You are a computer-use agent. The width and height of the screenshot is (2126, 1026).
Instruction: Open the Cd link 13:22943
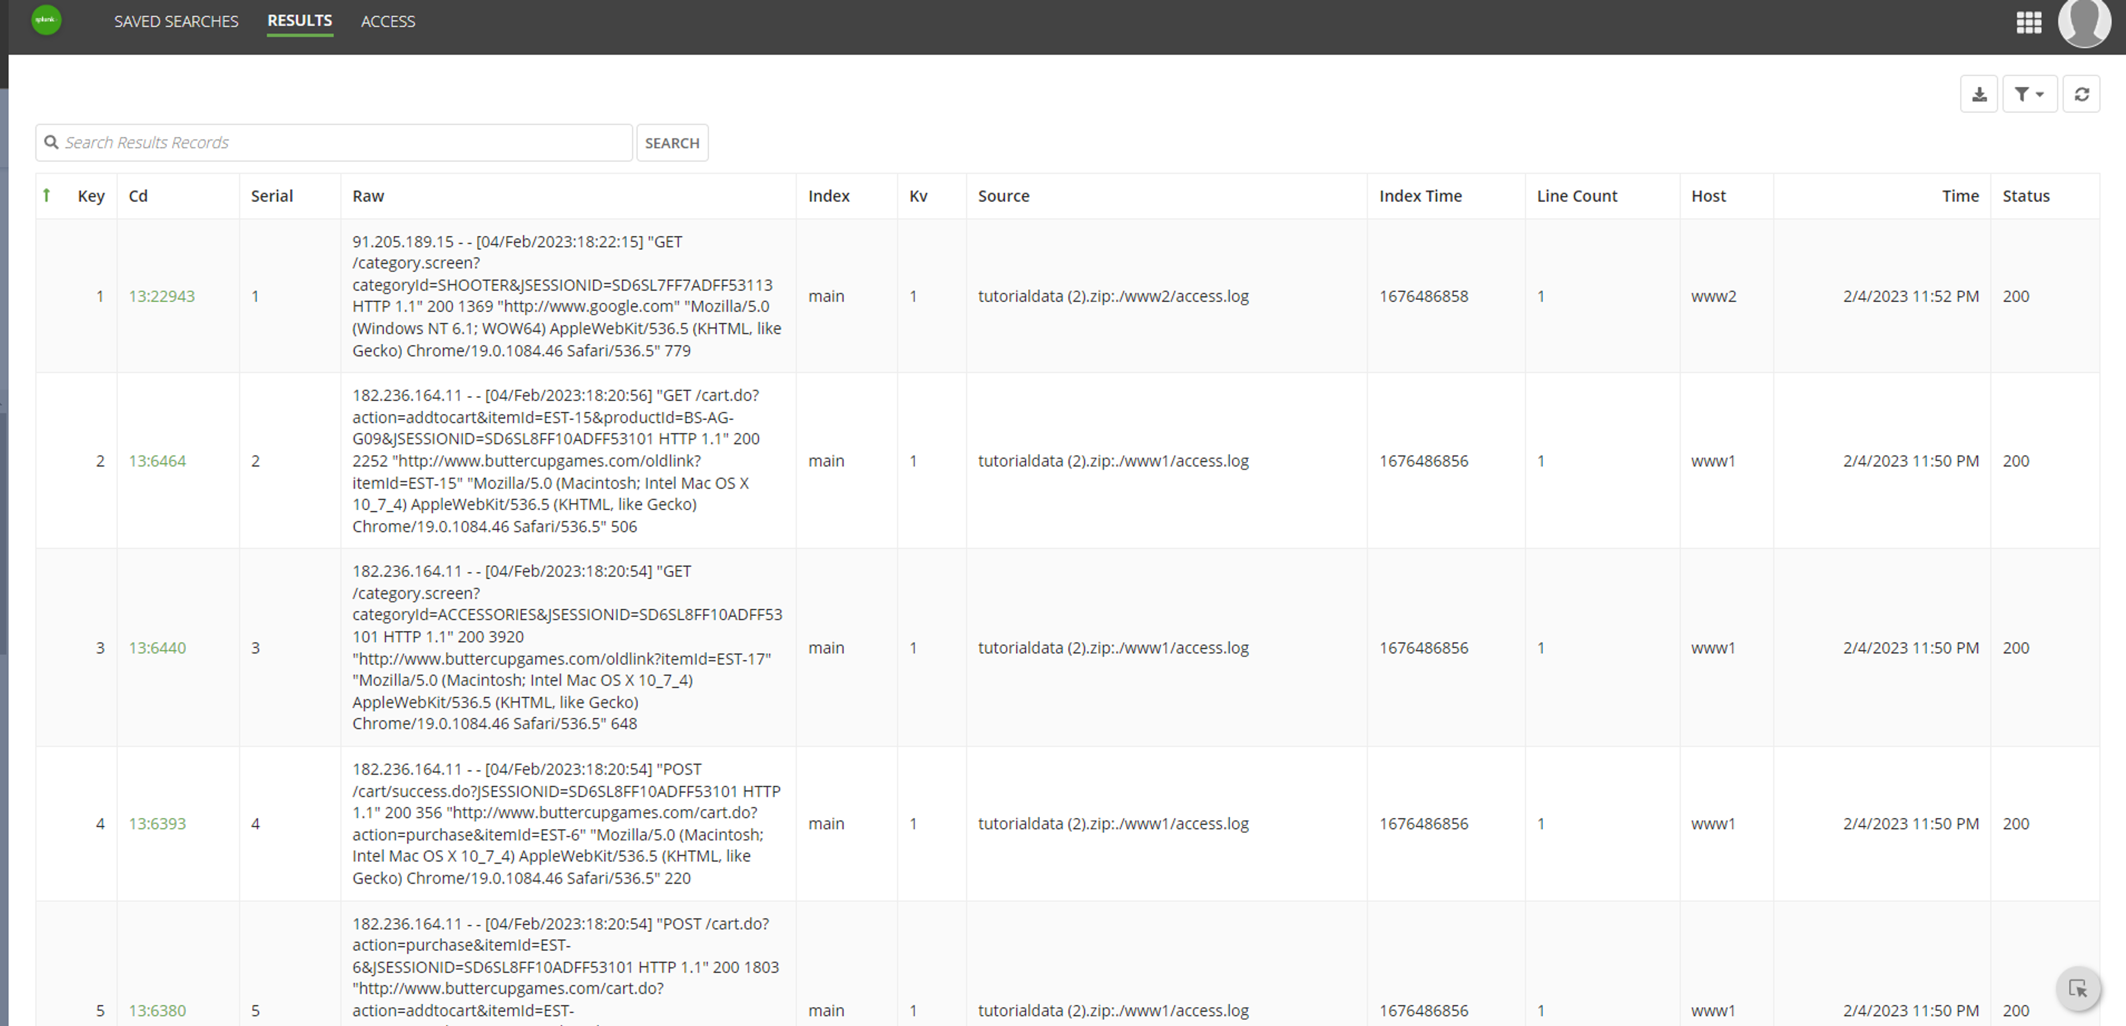[162, 296]
